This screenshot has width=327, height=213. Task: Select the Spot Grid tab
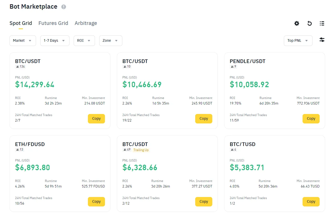click(x=21, y=23)
